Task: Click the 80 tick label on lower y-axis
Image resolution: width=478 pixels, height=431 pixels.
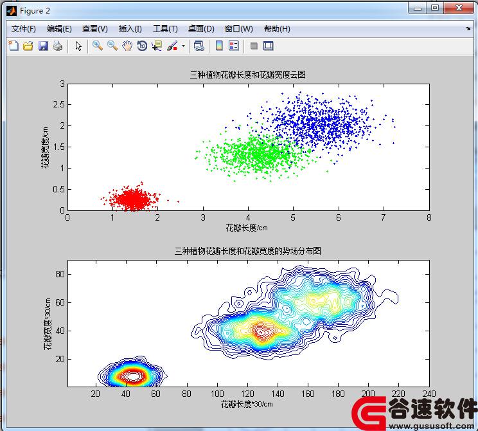Action: coord(60,274)
